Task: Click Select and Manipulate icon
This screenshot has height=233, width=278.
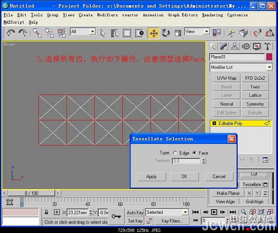Action: [x=231, y=33]
